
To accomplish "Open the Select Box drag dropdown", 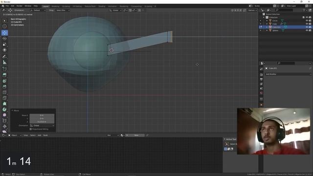I will click(63, 10).
